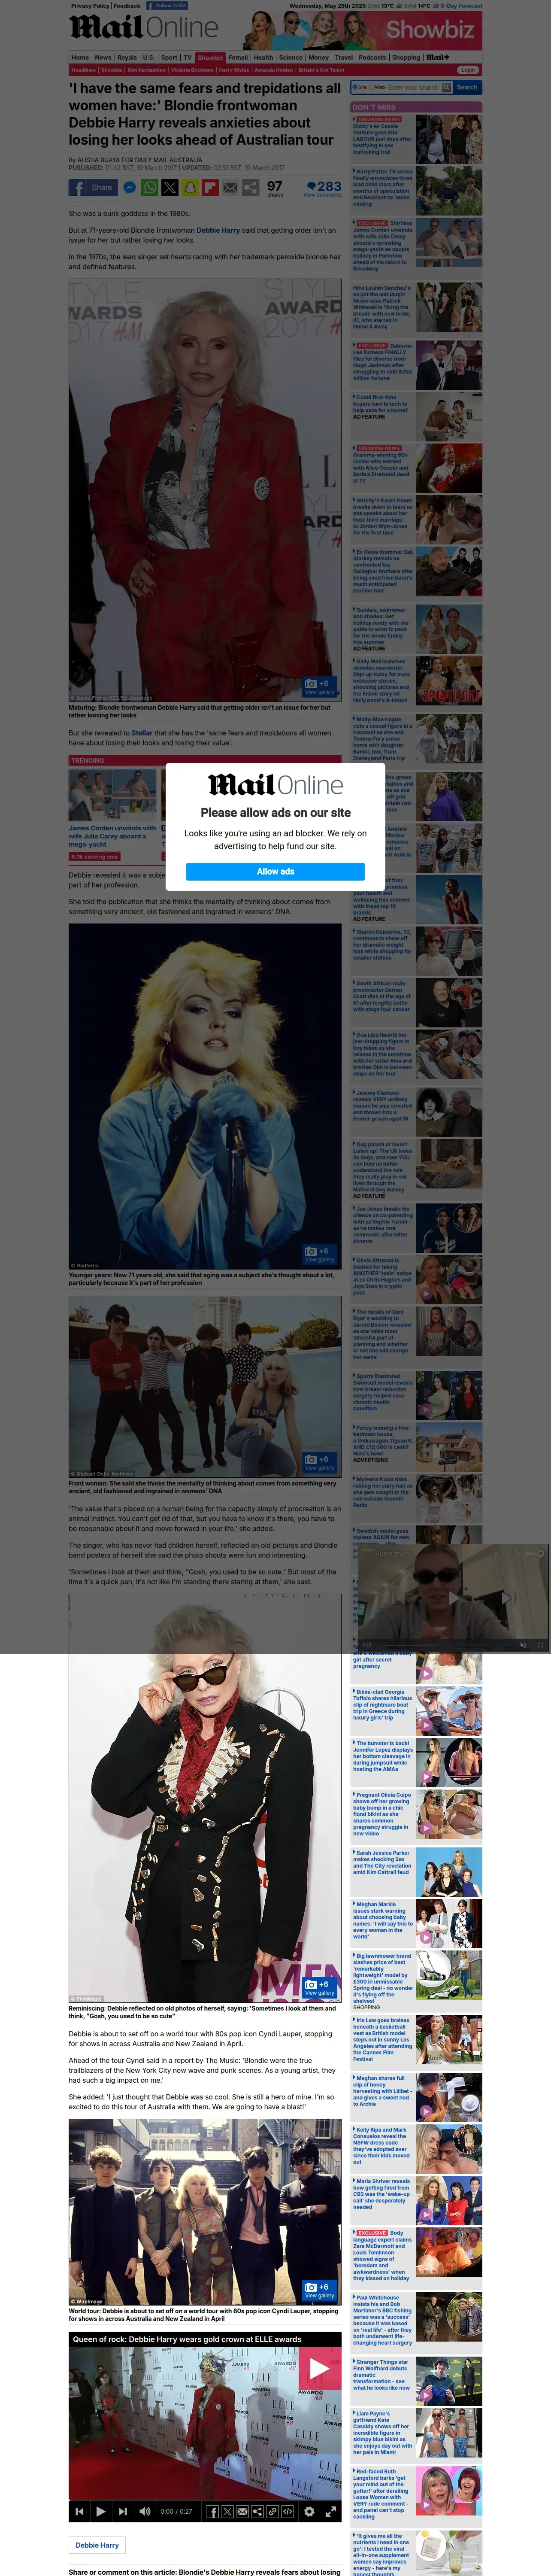
Task: Select the Site search radio button
Action: tap(354, 87)
